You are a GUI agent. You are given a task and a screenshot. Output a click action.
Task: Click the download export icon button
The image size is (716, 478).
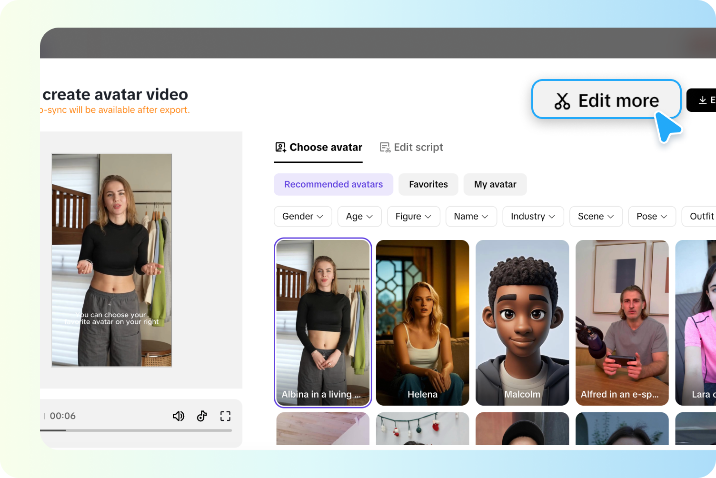(x=703, y=100)
